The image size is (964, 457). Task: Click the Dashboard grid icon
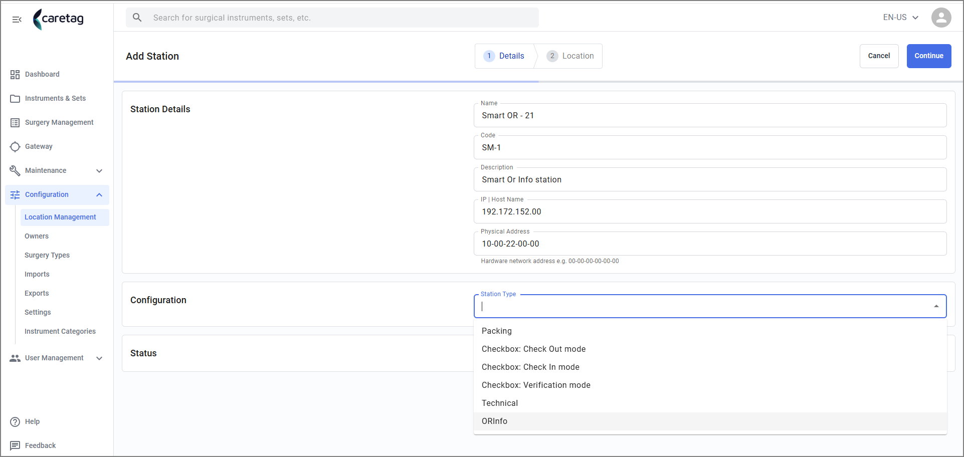(x=15, y=75)
